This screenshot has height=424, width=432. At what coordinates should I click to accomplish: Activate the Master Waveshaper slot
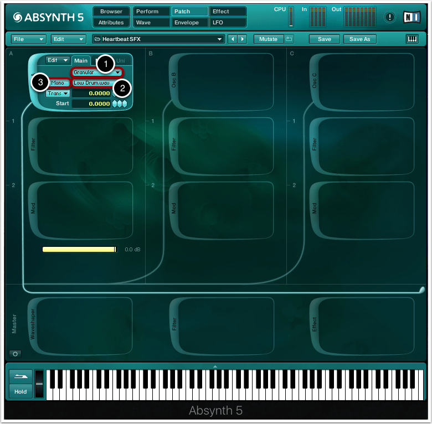tap(80, 325)
